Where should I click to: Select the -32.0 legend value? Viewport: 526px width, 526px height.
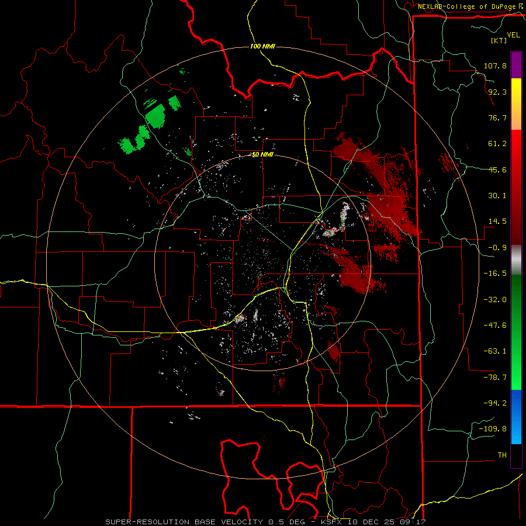coord(495,300)
